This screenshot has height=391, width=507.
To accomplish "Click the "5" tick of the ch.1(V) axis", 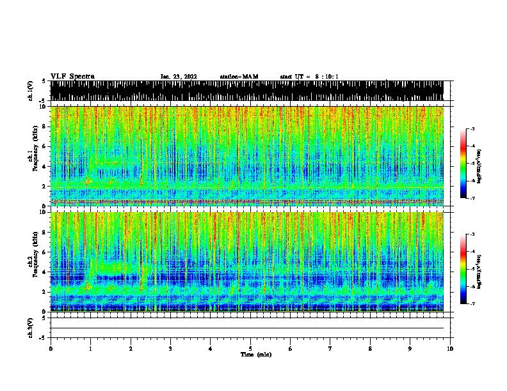I will (44, 81).
